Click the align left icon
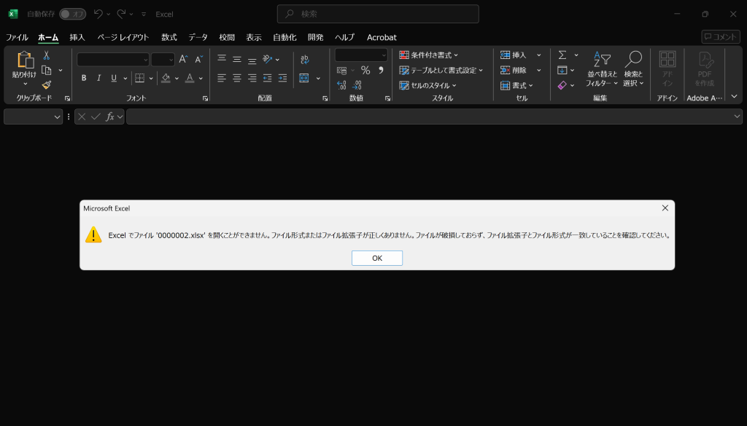The image size is (747, 426). coord(222,78)
